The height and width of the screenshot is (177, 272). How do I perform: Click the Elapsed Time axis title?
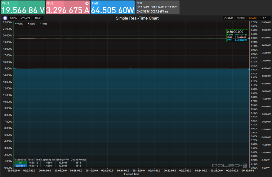pyautogui.click(x=132, y=174)
